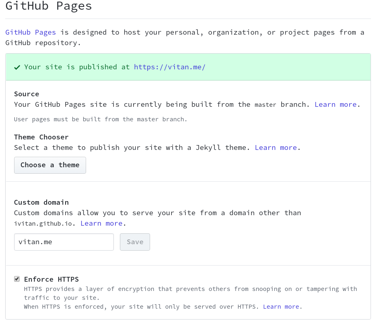
Task: Click the Source section heading
Action: coord(27,94)
